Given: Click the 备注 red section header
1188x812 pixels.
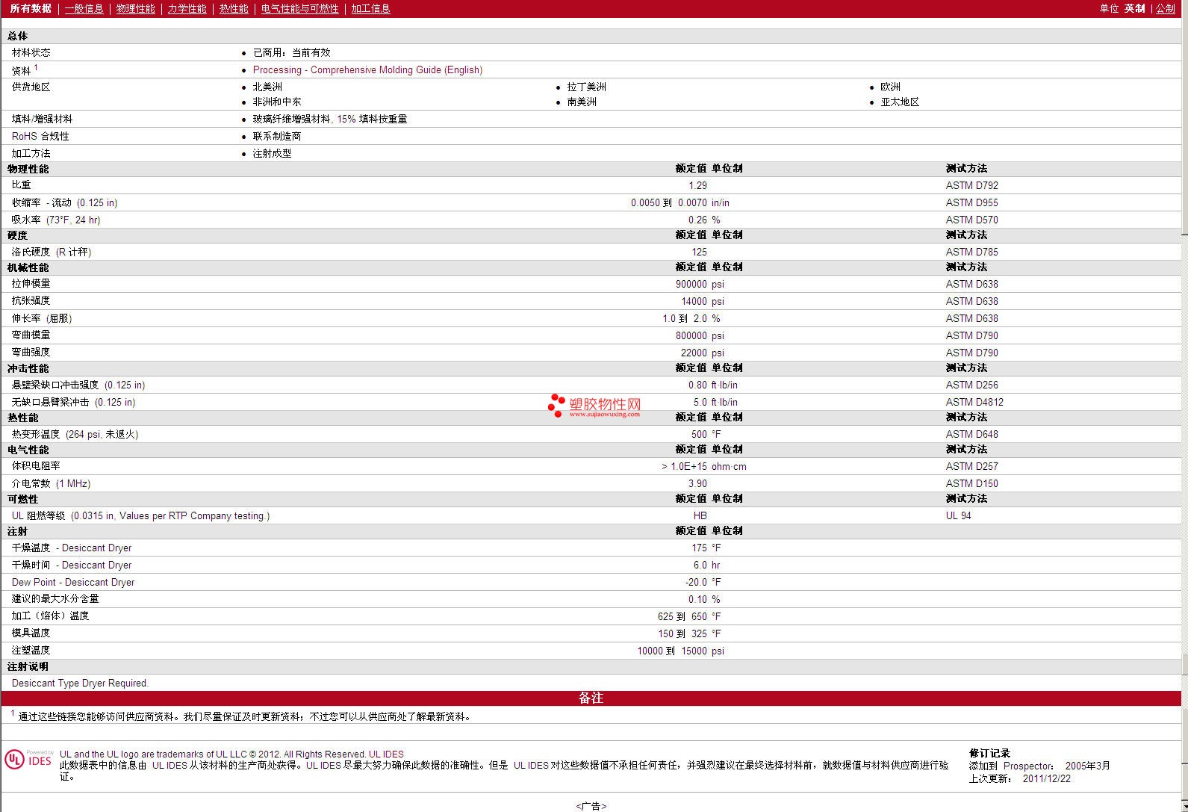Looking at the screenshot, I should point(591,698).
